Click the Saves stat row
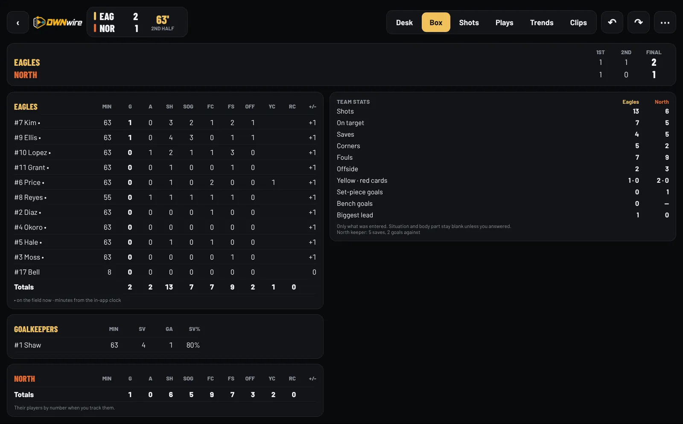Viewport: 683px width, 424px height. click(x=503, y=135)
